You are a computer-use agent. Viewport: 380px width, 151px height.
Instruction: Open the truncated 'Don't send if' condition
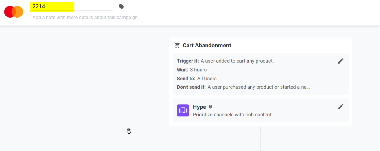coord(243,87)
